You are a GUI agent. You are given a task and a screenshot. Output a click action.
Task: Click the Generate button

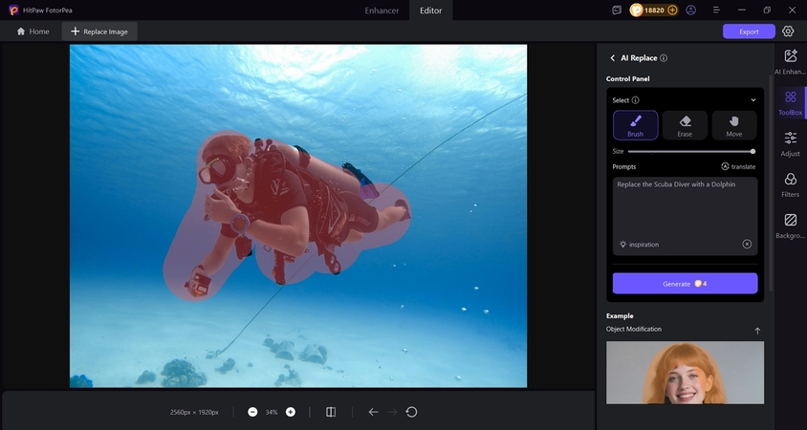685,284
